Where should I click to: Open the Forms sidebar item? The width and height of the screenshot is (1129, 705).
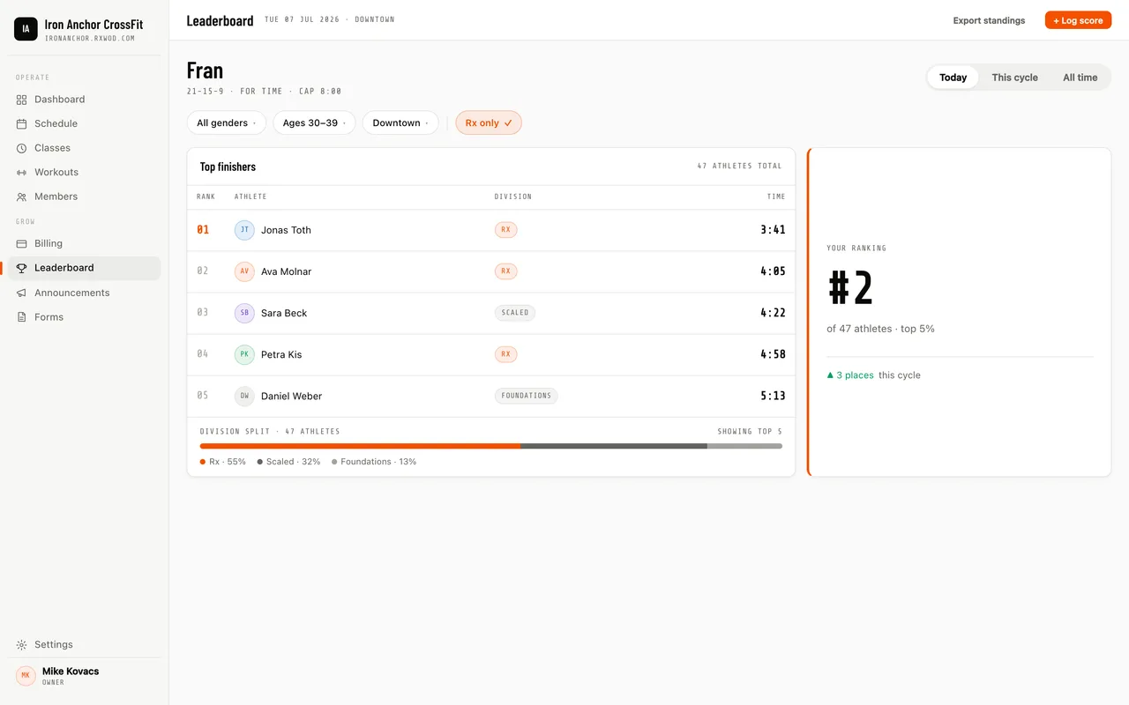pyautogui.click(x=85, y=317)
